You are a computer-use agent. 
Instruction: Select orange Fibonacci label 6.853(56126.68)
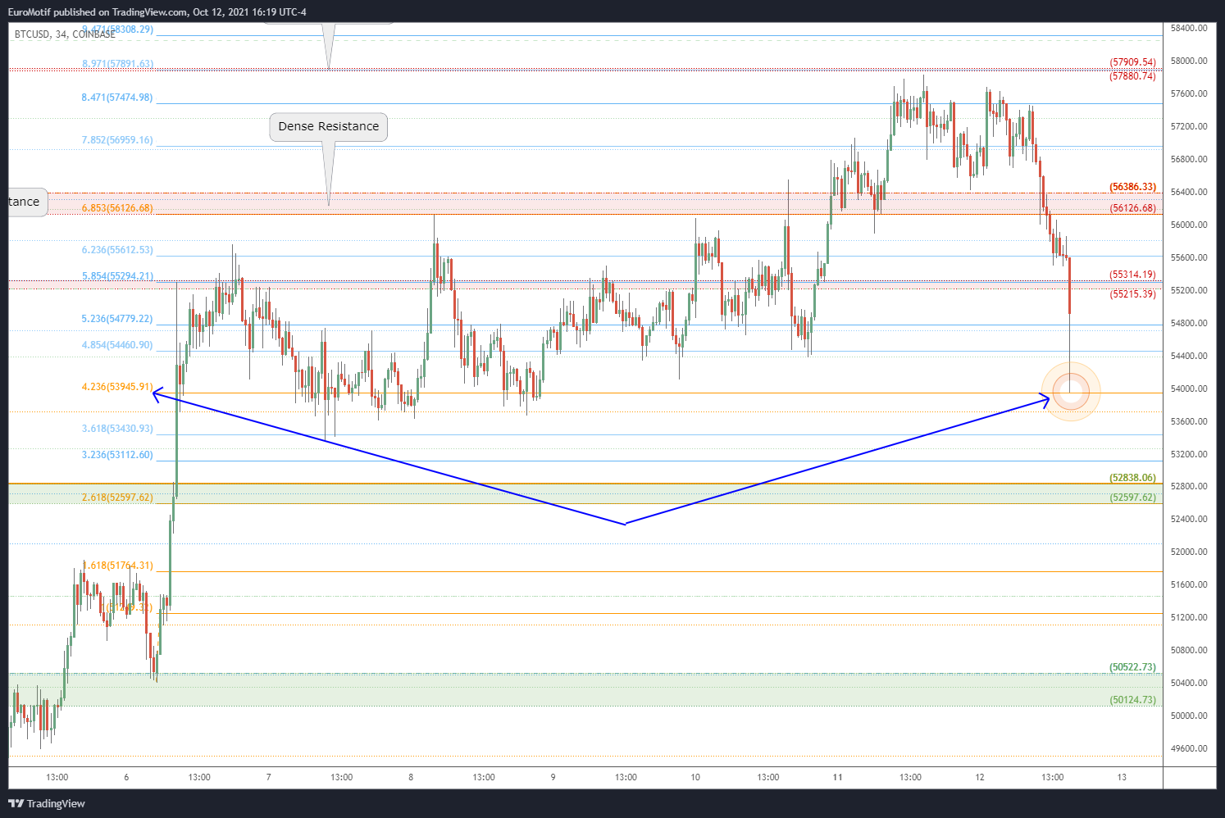[x=117, y=208]
